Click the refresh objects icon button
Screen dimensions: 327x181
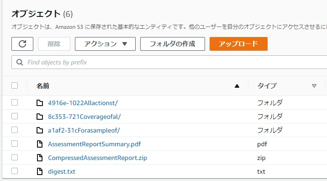tap(22, 44)
